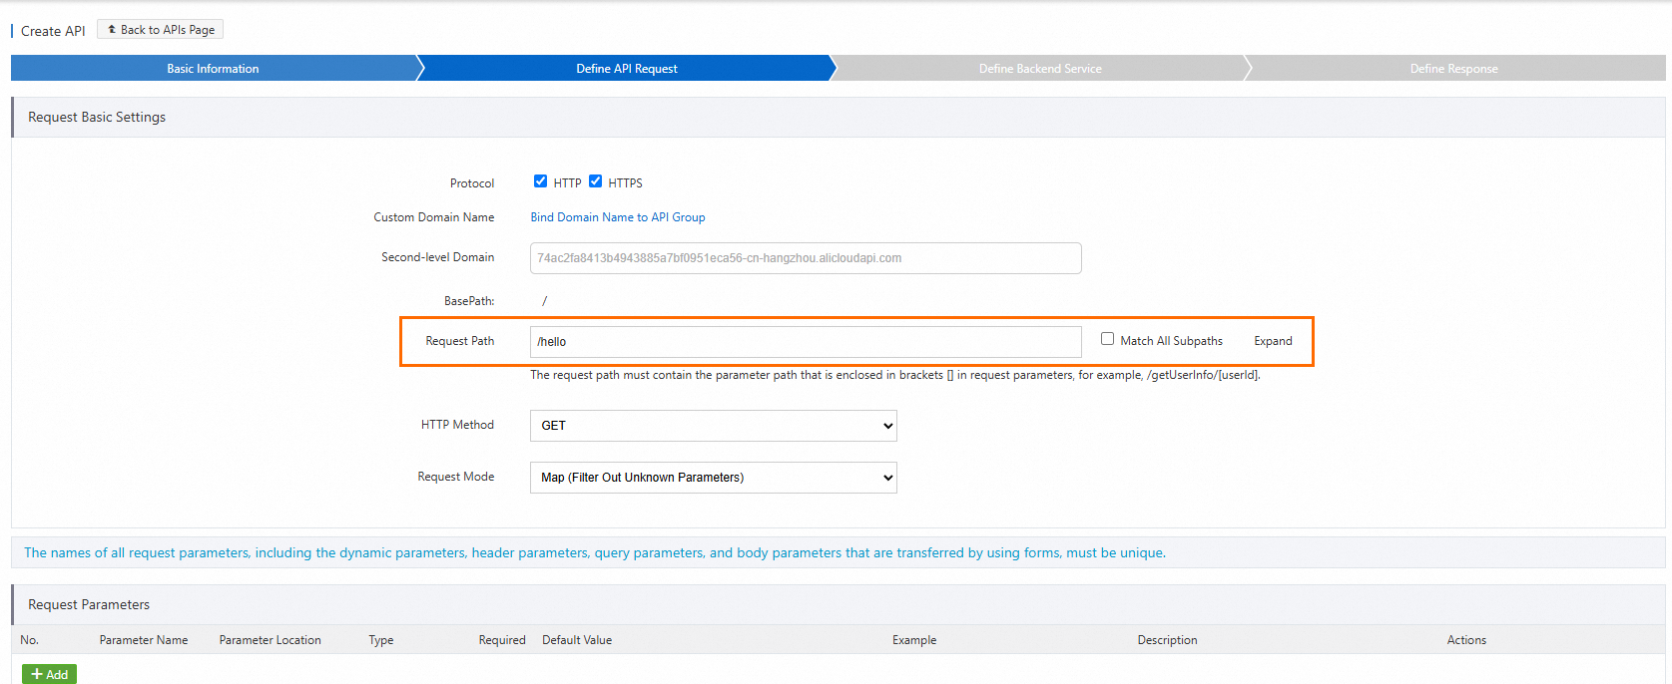Go to the Basic Information step
Viewport: 1672px width, 684px height.
click(x=213, y=69)
